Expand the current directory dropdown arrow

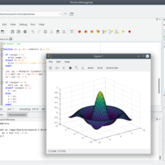[60, 14]
